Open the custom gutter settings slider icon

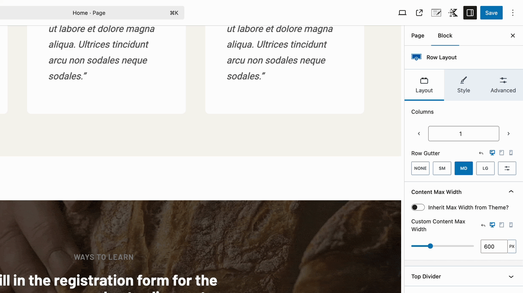pyautogui.click(x=507, y=168)
